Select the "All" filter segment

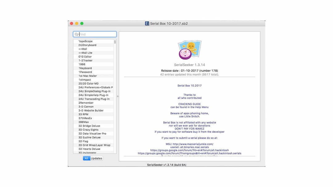pyautogui.click(x=87, y=158)
